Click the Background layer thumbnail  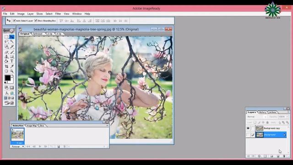pos(260,135)
